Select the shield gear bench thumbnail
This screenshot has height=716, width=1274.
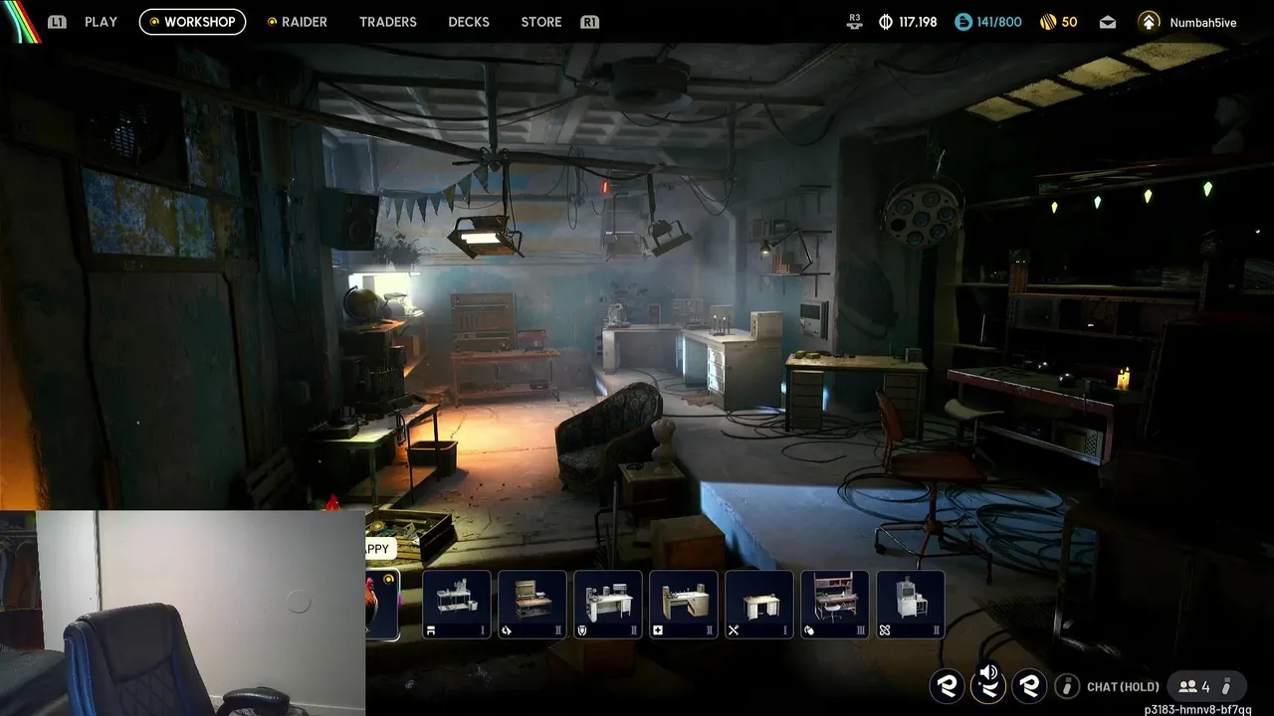click(x=608, y=605)
